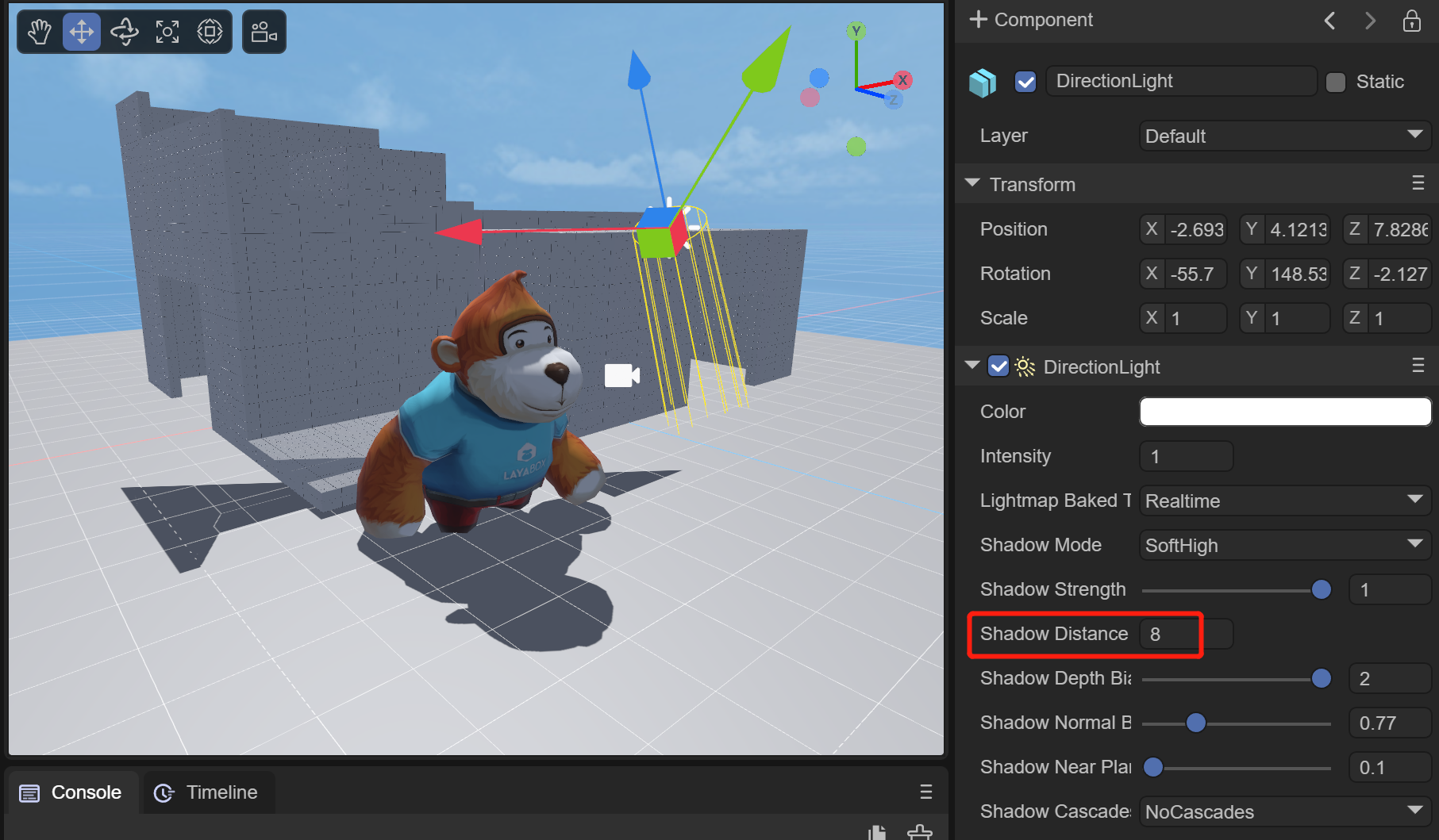1439x840 pixels.
Task: Select the hand pan tool
Action: (x=40, y=32)
